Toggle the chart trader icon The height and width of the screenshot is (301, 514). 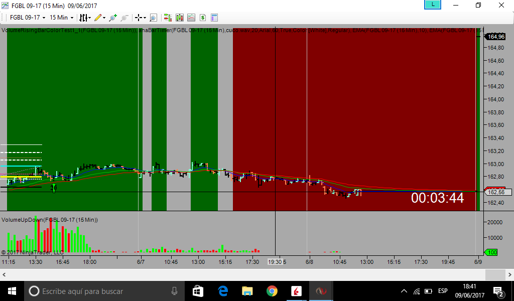(x=168, y=18)
